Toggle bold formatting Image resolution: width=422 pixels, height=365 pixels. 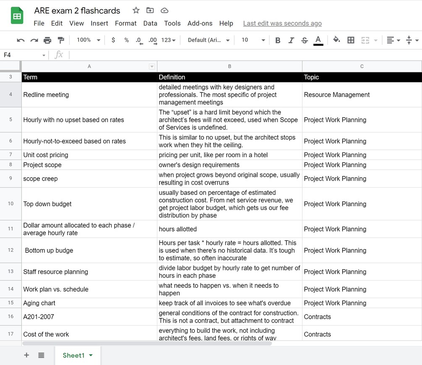(x=278, y=40)
